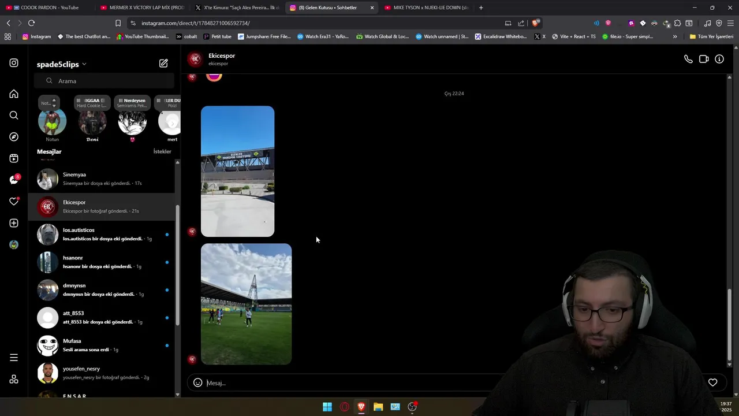Open the Explore compass icon
This screenshot has width=739, height=416.
coord(14,137)
